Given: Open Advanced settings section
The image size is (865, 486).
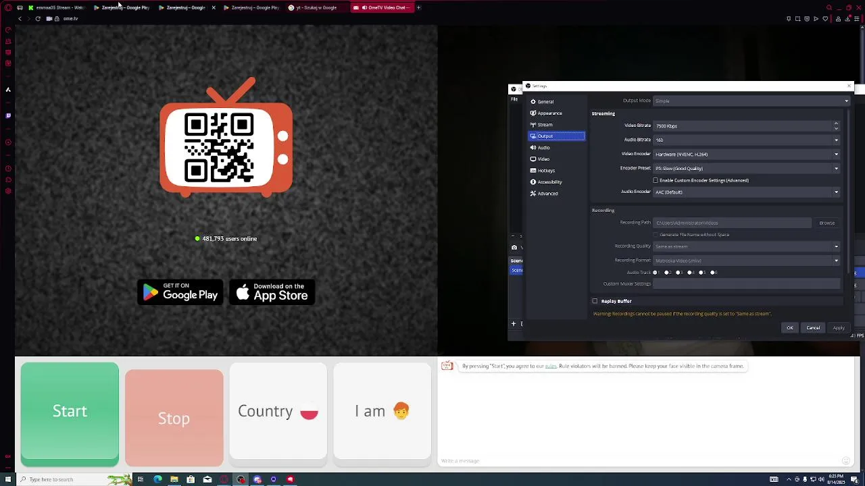Looking at the screenshot, I should (556, 194).
